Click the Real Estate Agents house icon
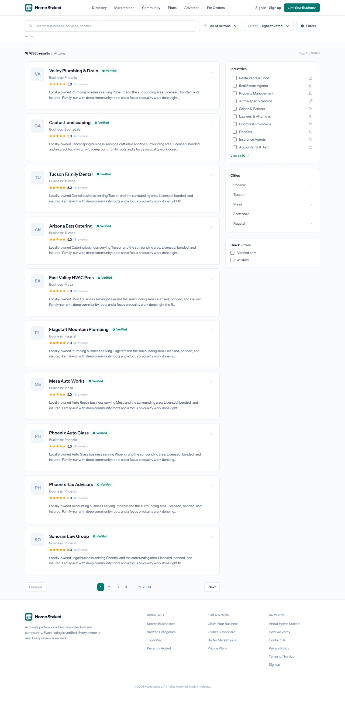Viewport: 345px width, 702px height. pyautogui.click(x=310, y=86)
